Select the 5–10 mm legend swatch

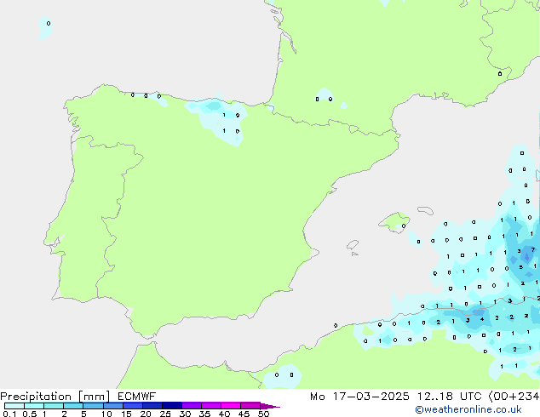click(93, 406)
